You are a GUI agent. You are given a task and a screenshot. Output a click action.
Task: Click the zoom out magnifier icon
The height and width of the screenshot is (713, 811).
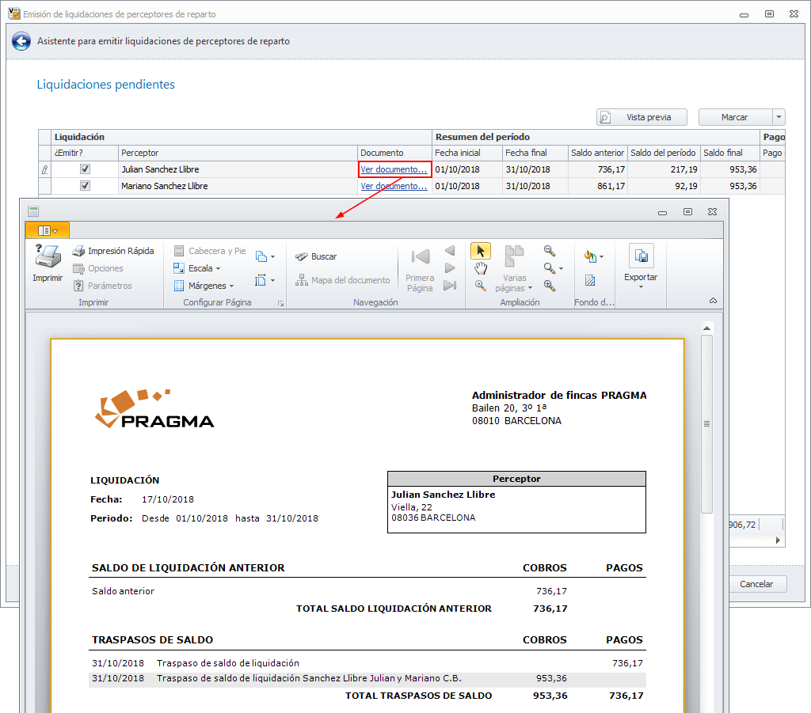[x=550, y=250]
